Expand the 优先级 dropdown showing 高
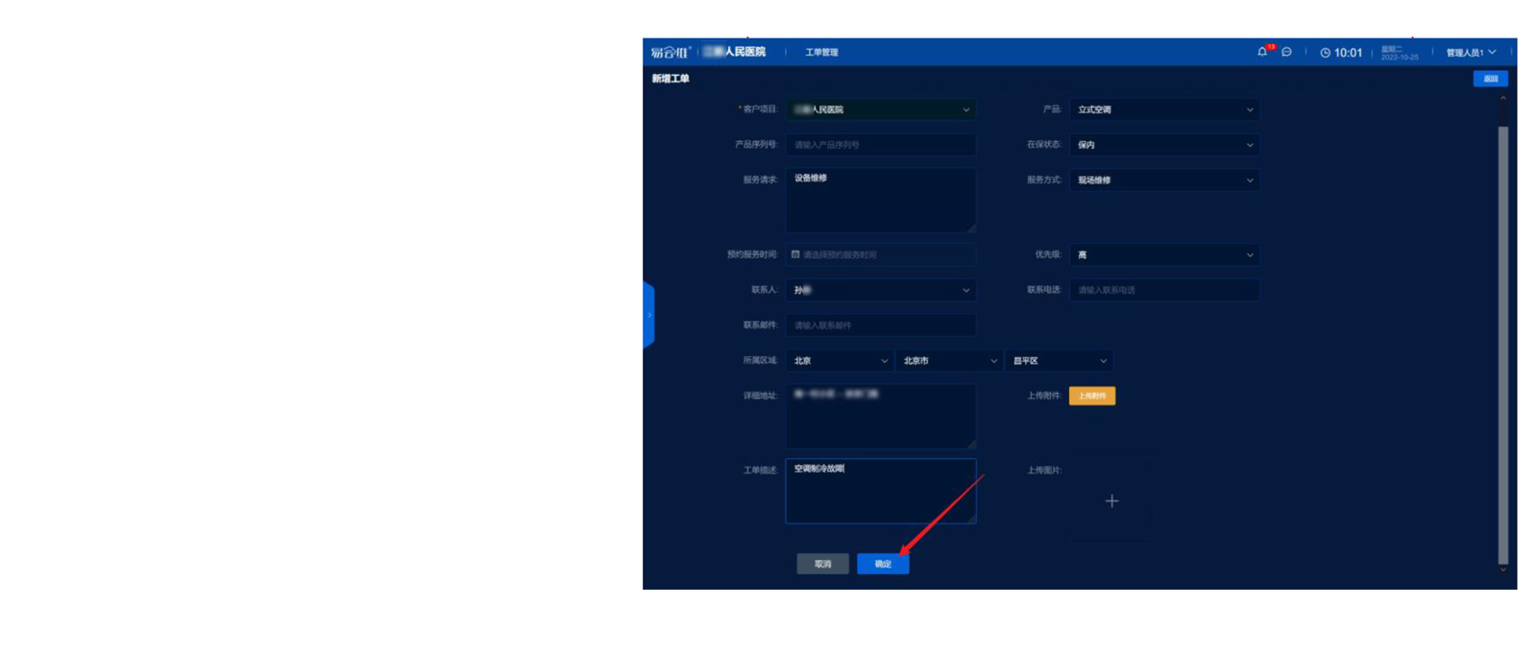 click(1163, 255)
